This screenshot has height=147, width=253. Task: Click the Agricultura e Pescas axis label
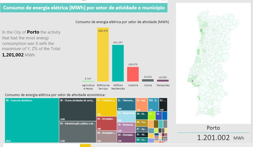pyautogui.click(x=88, y=87)
